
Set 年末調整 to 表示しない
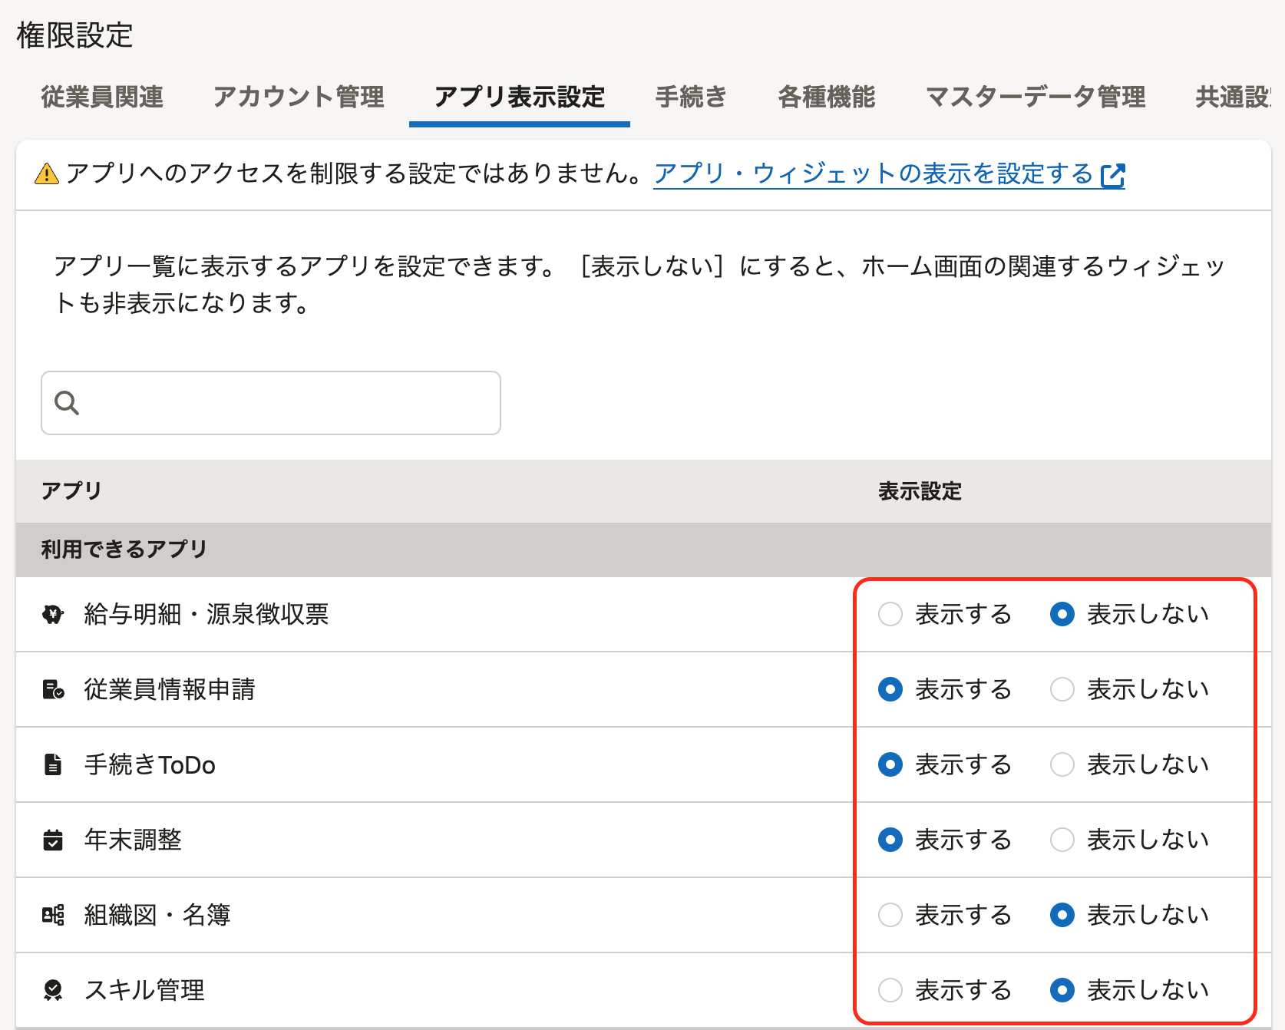coord(1062,840)
